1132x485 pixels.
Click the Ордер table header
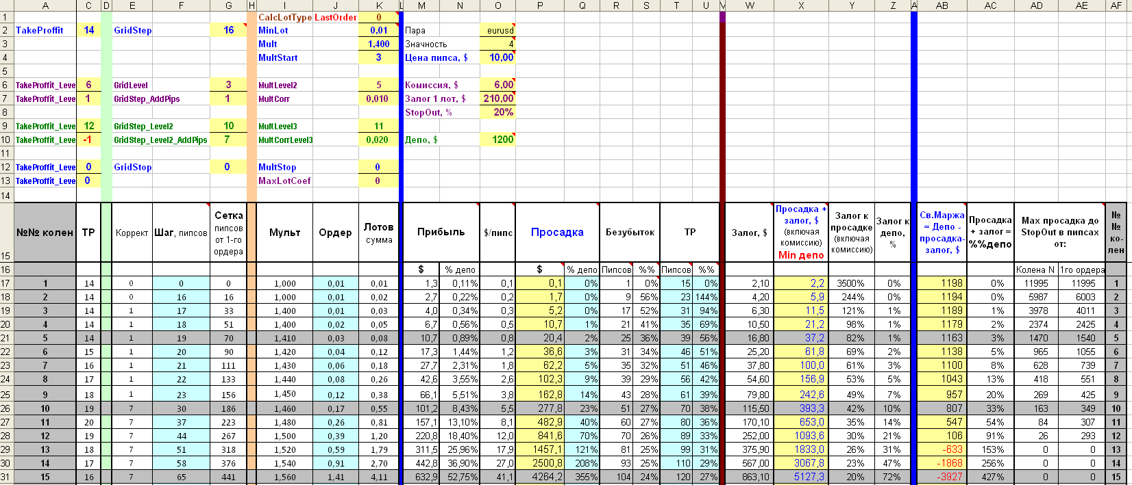[x=335, y=233]
